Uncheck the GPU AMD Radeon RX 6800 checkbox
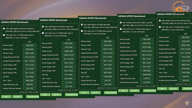The height and width of the screenshot is (108, 192). [x=82, y=25]
